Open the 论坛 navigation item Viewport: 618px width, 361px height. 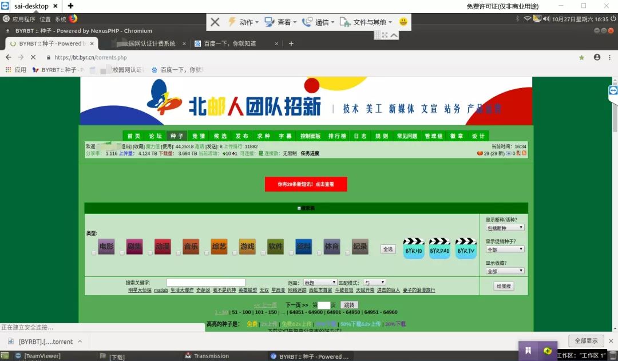(x=155, y=136)
